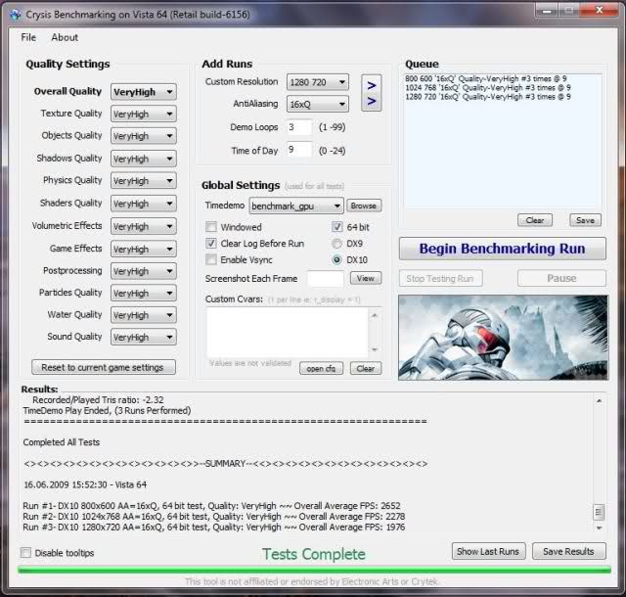This screenshot has height=597, width=626.
Task: Toggle the Windowed checkbox
Action: (211, 227)
